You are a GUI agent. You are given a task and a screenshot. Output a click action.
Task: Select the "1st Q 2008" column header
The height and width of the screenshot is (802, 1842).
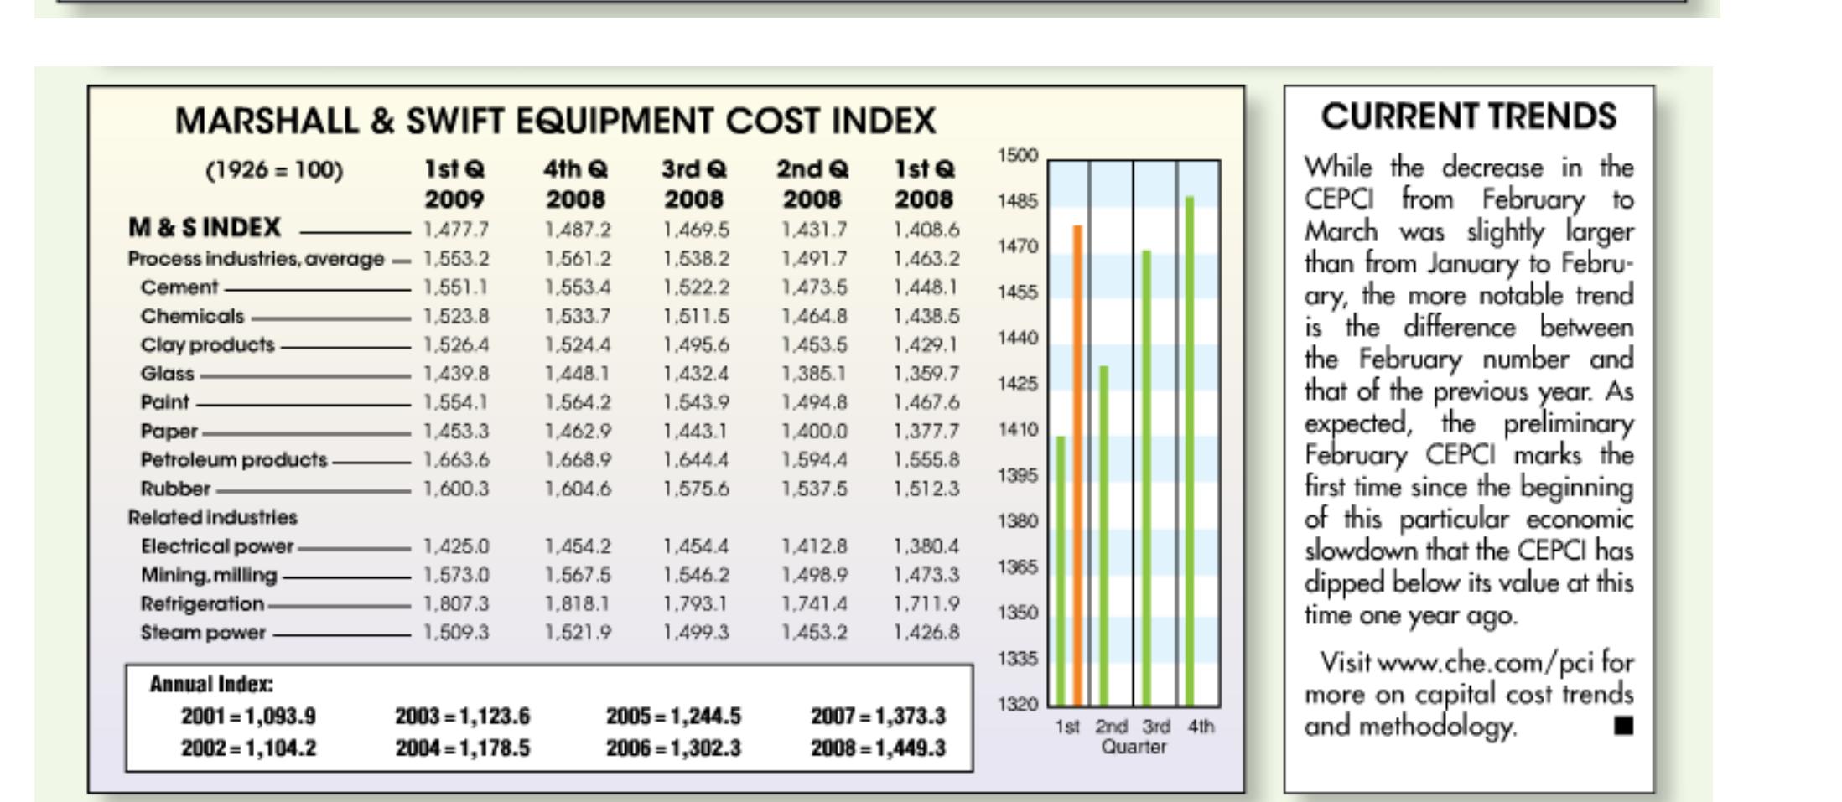coord(924,184)
